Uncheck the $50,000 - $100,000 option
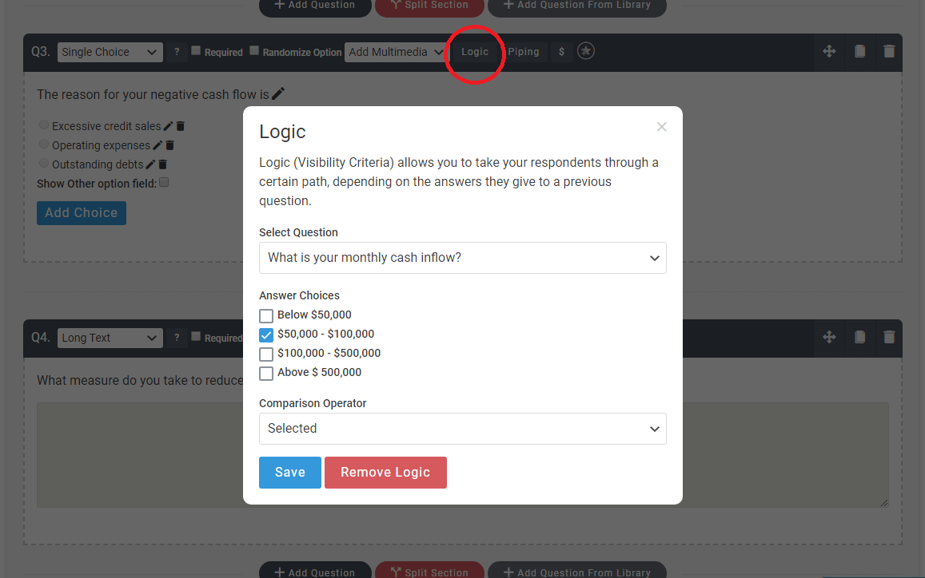Viewport: 925px width, 578px height. tap(266, 335)
